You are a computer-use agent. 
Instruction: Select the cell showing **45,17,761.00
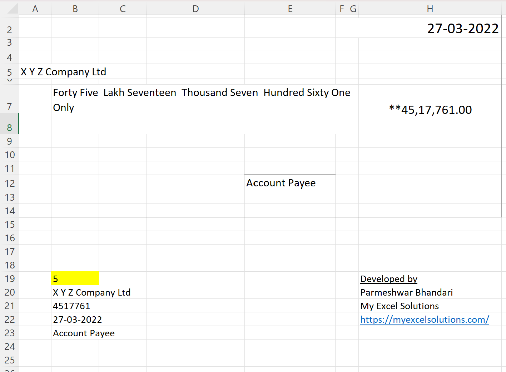pos(430,110)
